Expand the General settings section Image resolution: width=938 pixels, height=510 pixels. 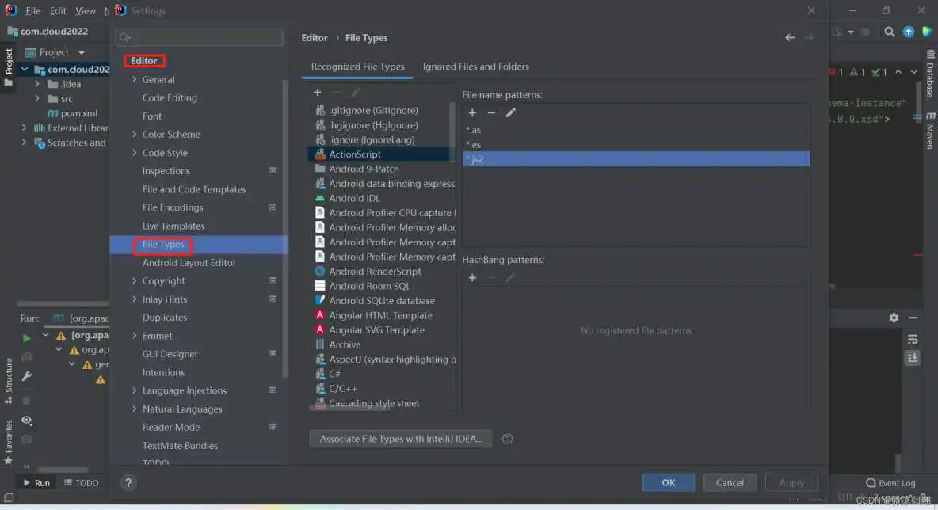click(135, 80)
